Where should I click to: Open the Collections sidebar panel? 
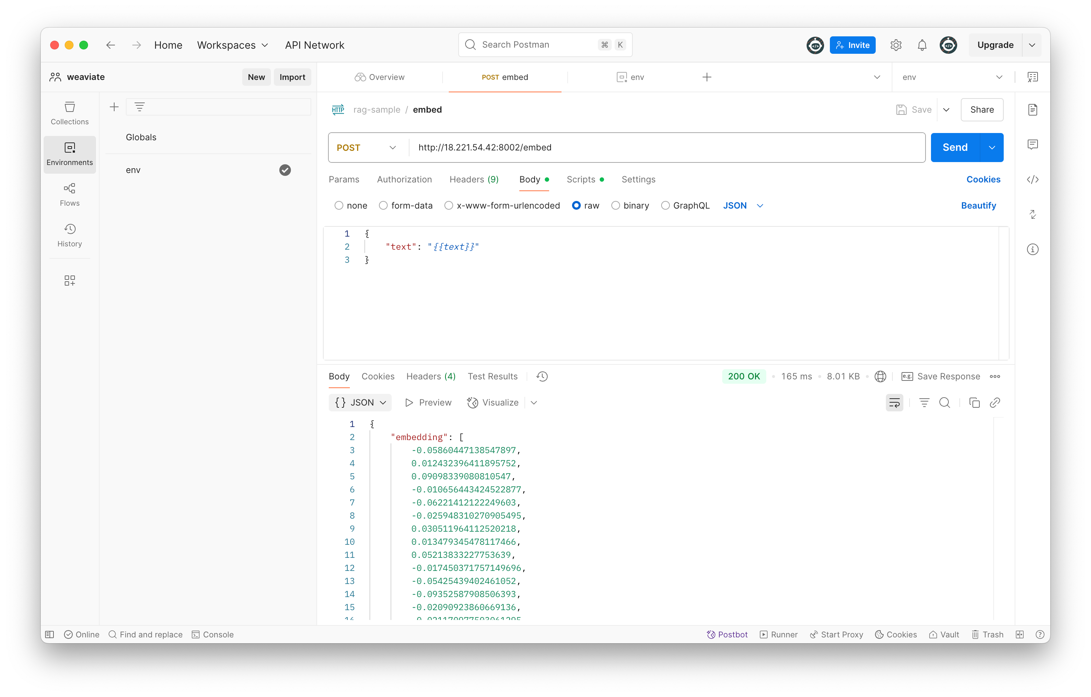69,113
